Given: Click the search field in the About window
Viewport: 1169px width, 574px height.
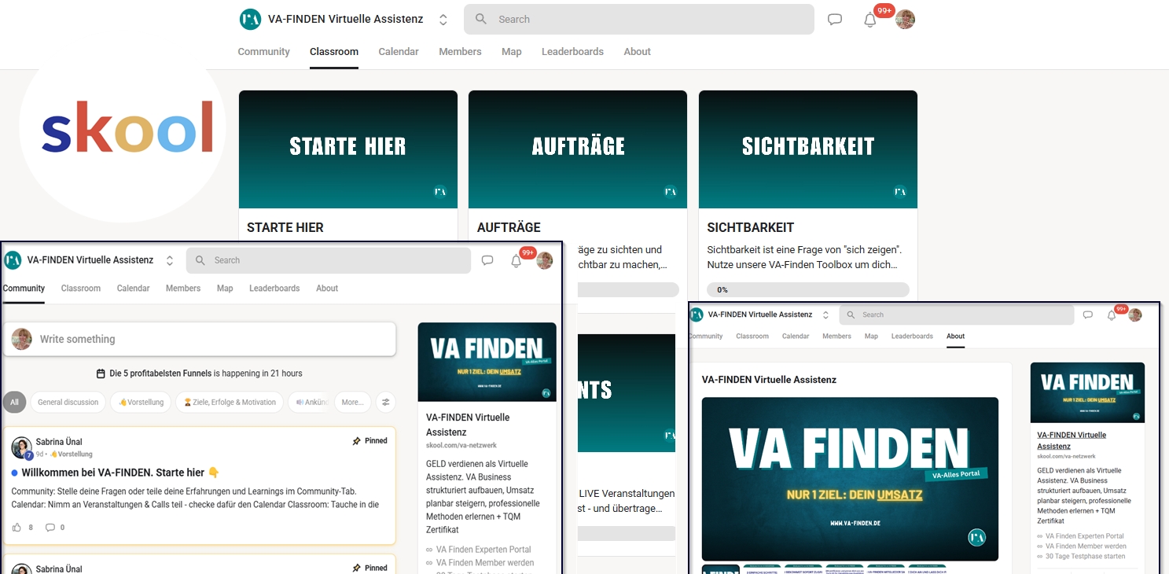Looking at the screenshot, I should (957, 315).
